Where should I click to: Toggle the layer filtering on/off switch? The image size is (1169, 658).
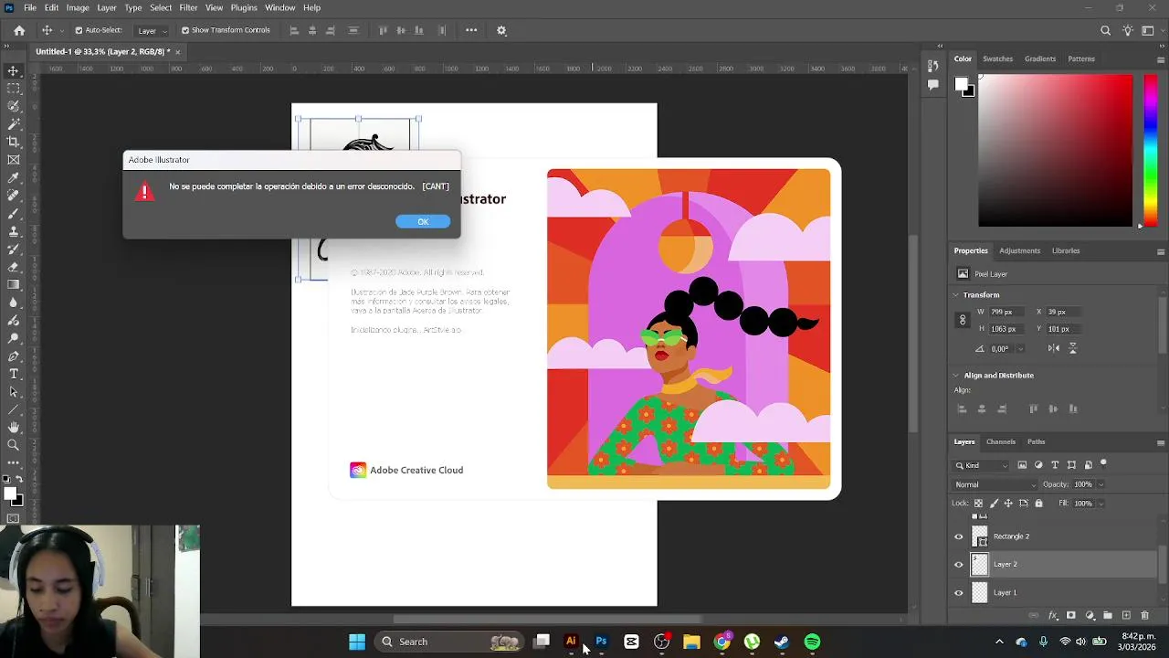pyautogui.click(x=1103, y=463)
